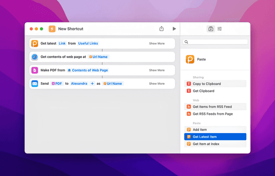Click the Get Item at Index icon
Image resolution: width=275 pixels, height=176 pixels.
pyautogui.click(x=189, y=144)
